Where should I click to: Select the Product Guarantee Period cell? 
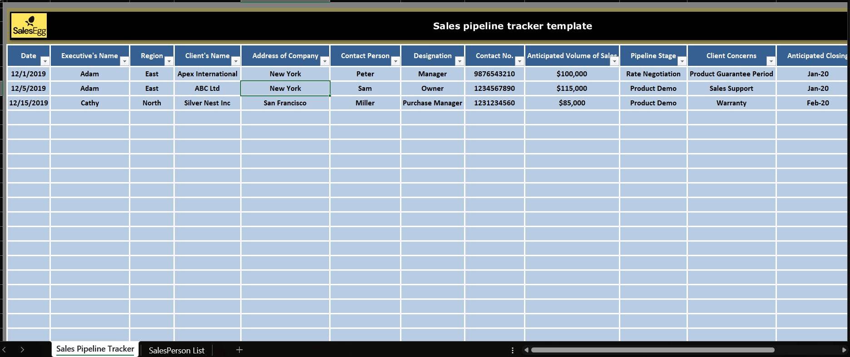[x=731, y=74]
